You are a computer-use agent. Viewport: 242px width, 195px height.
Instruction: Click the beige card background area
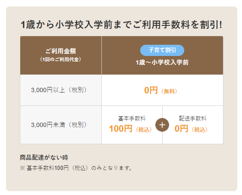click(122, 182)
